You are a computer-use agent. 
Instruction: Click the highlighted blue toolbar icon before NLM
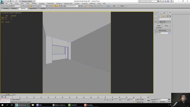(108, 6)
